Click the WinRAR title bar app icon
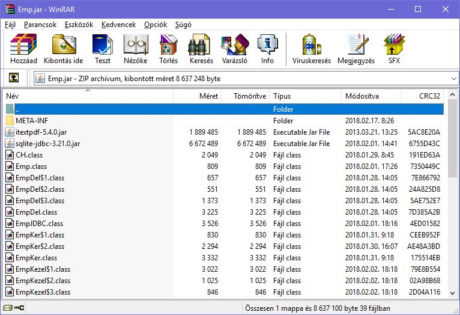Image resolution: width=460 pixels, height=315 pixels. pos(10,9)
